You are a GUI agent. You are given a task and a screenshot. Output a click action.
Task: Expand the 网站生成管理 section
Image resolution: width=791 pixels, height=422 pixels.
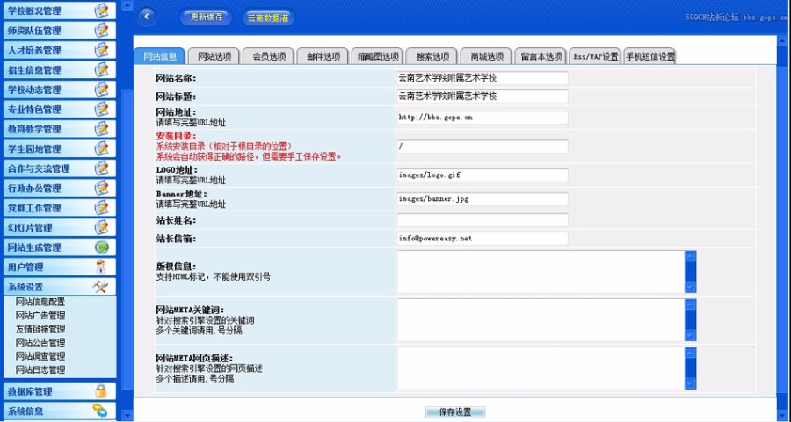(60, 247)
